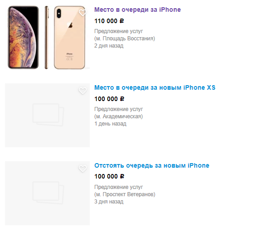Click the price of the iPhone XS listing
This screenshot has width=274, height=232.
pyautogui.click(x=109, y=99)
